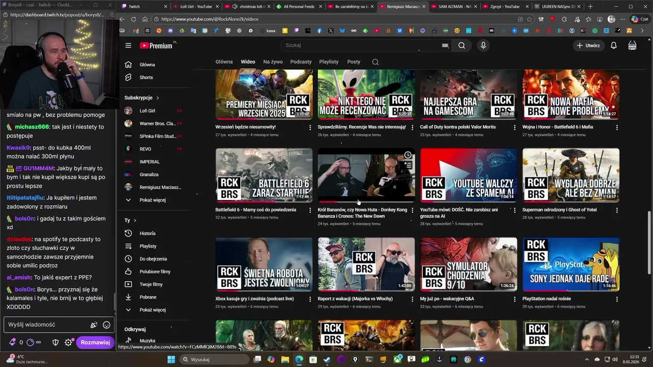Open options menu for Wrzesień będzie niesamowity video
This screenshot has height=367, width=653.
pos(310,127)
